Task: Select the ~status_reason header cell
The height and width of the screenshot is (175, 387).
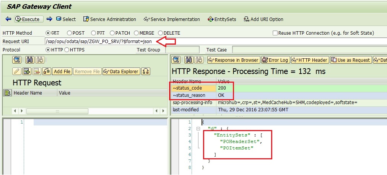Action: click(x=193, y=95)
